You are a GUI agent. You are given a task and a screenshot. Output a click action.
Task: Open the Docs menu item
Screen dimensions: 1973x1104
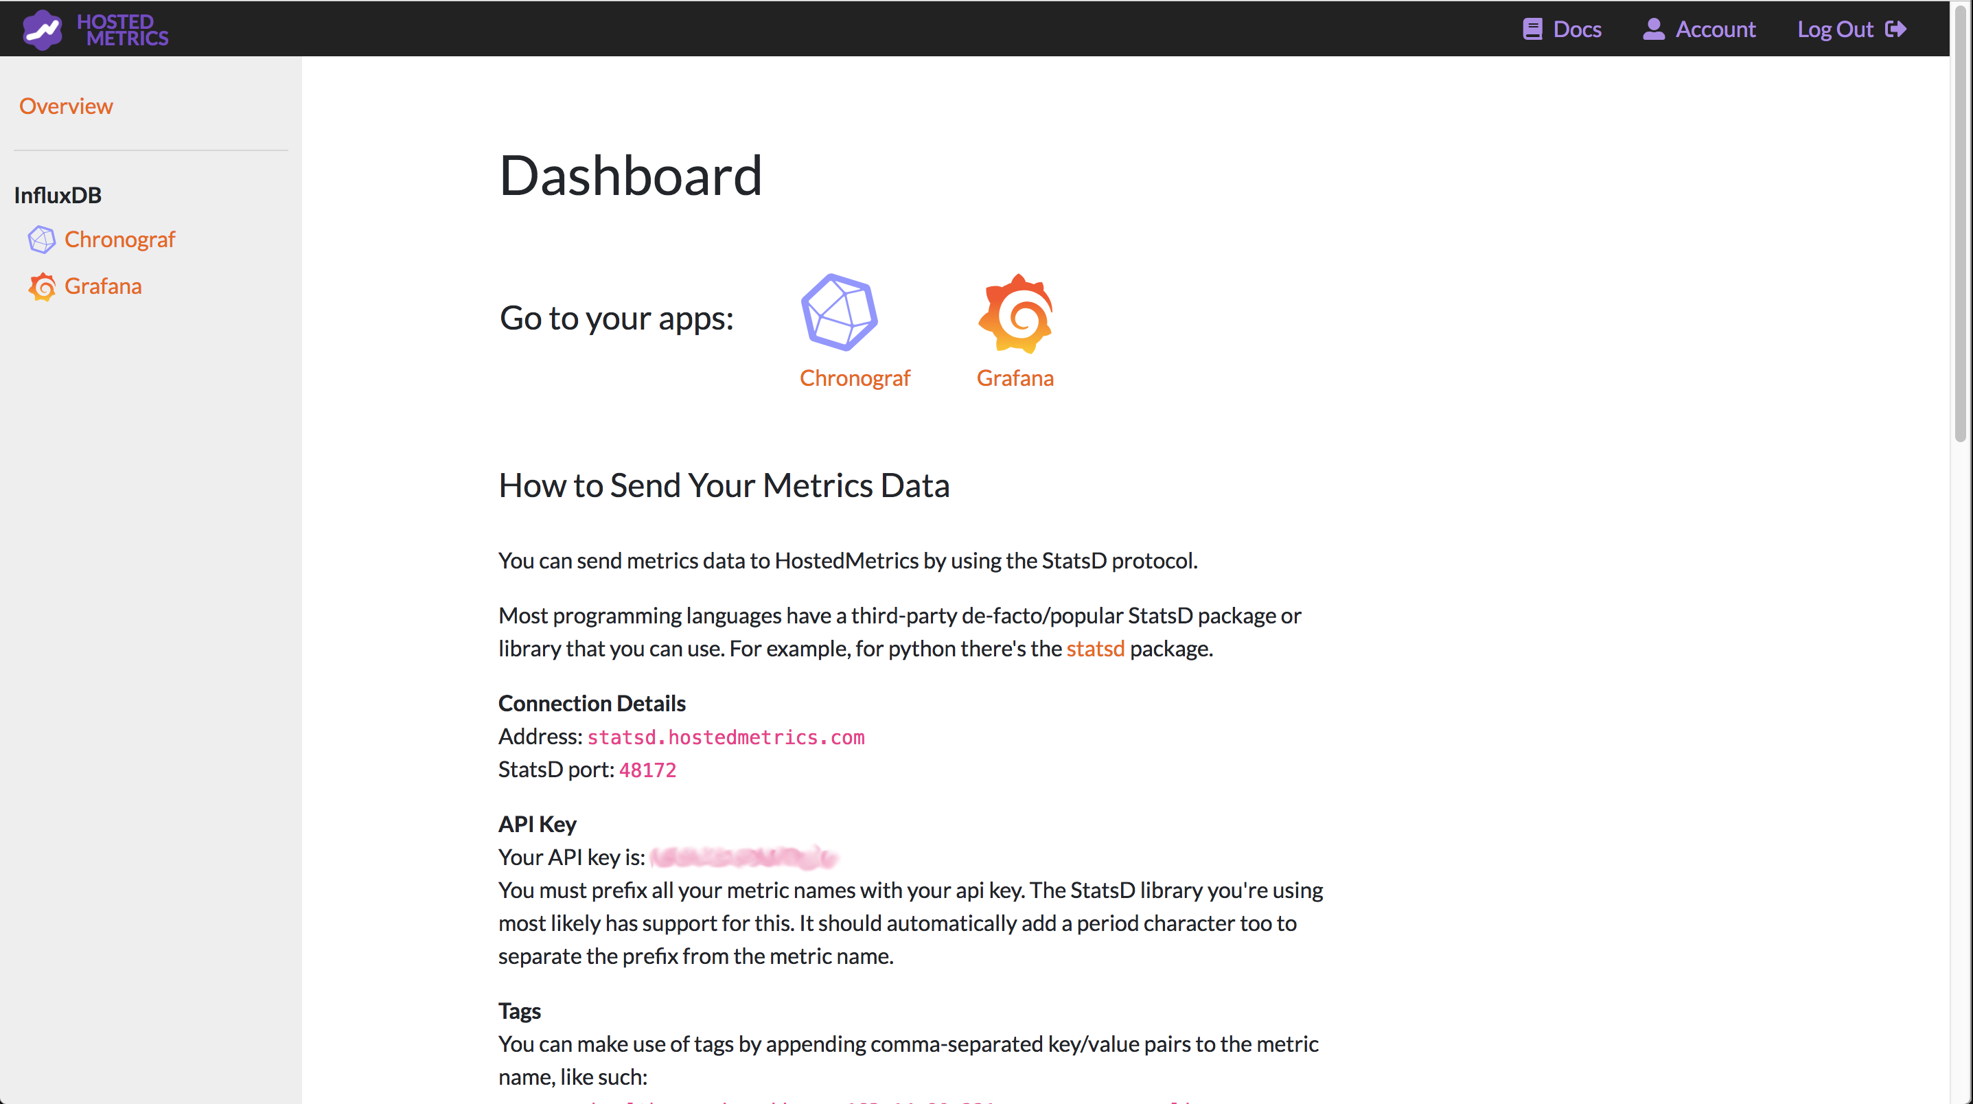pos(1578,28)
